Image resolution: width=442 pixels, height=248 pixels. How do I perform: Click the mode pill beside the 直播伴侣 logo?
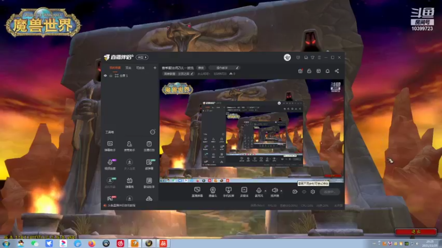[x=142, y=57]
